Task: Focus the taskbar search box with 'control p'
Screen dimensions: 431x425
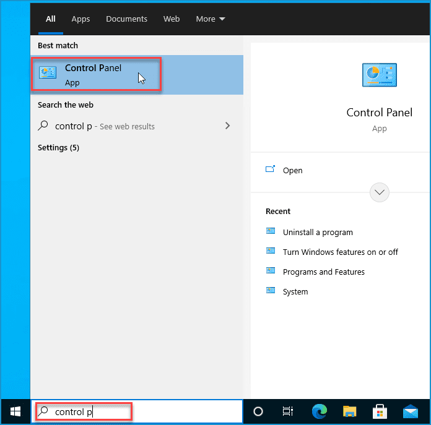Action: click(x=137, y=411)
